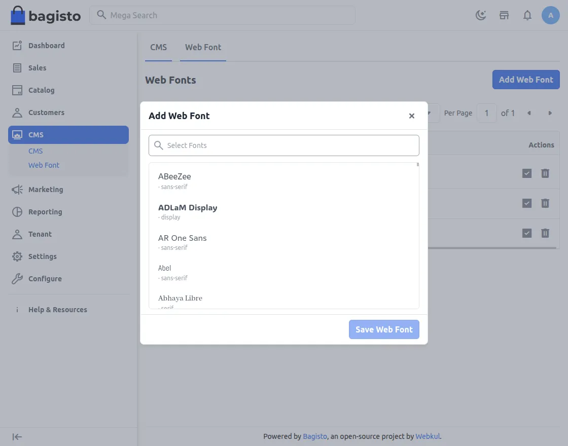Open admin avatar profile menu
The width and height of the screenshot is (568, 446).
pyautogui.click(x=551, y=15)
